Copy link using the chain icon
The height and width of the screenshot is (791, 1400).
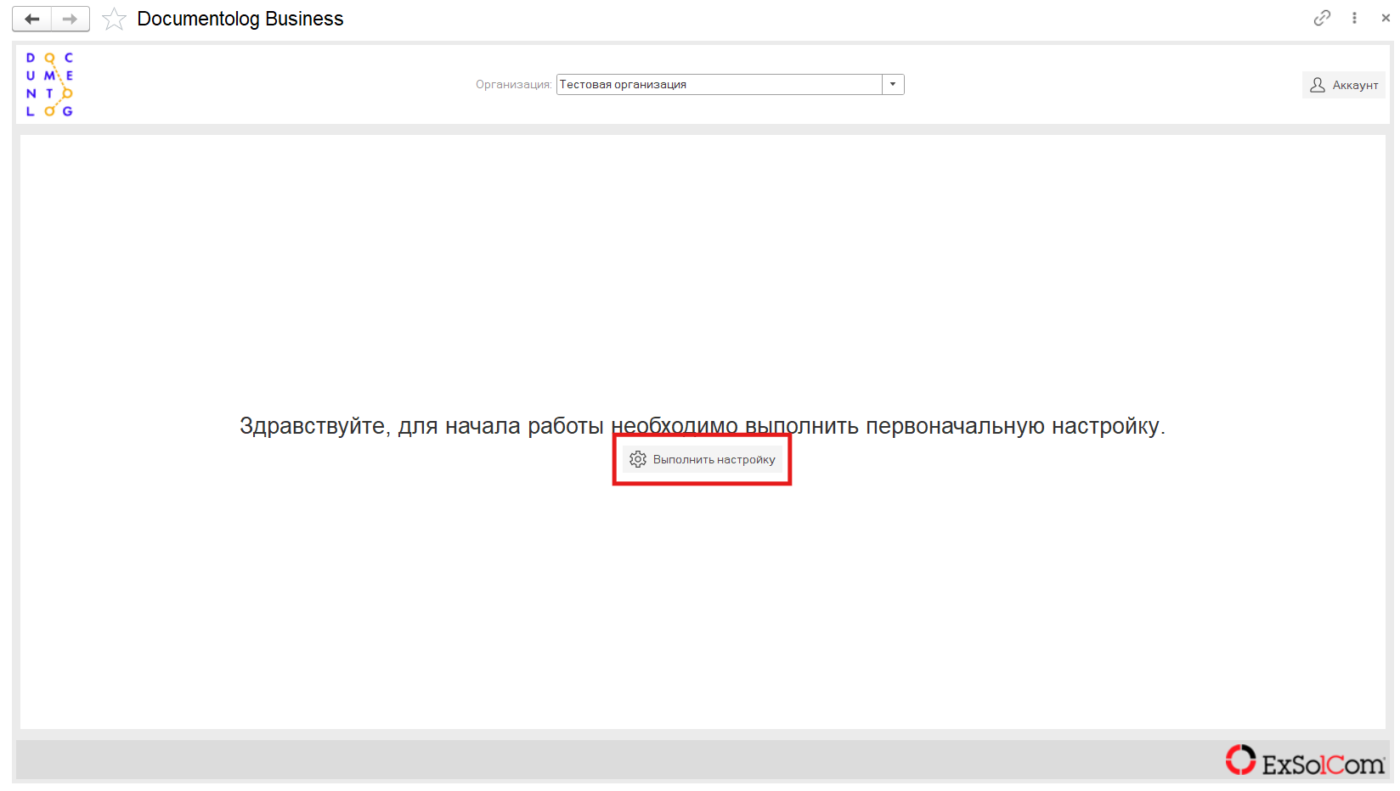(x=1322, y=18)
